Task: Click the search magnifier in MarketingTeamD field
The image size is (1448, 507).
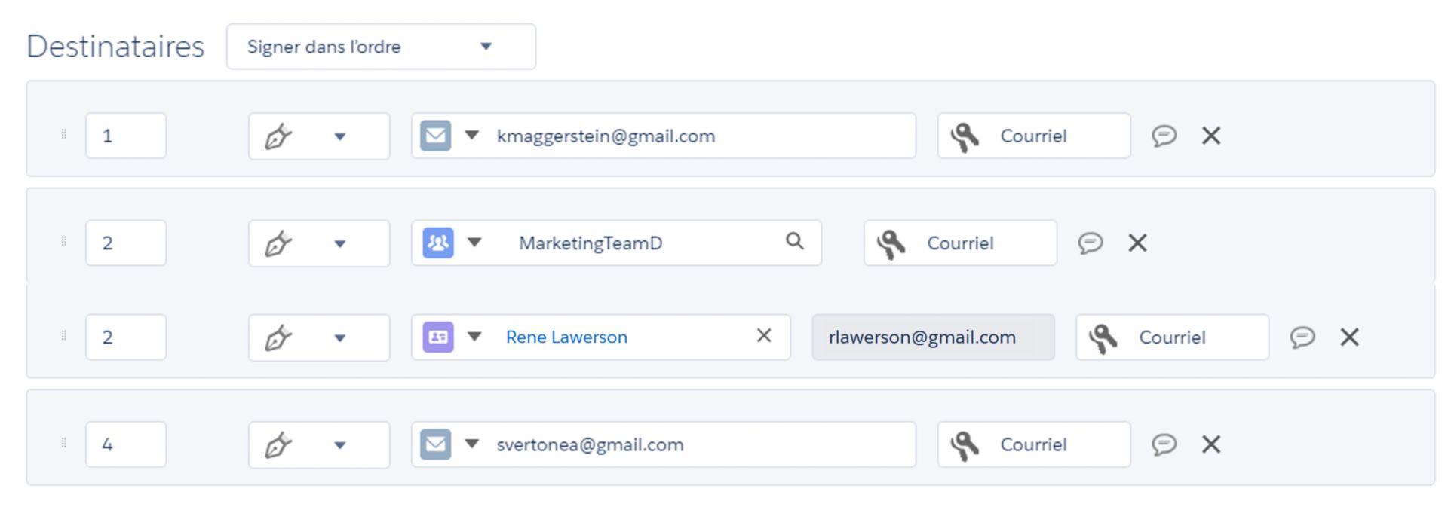Action: pos(795,241)
